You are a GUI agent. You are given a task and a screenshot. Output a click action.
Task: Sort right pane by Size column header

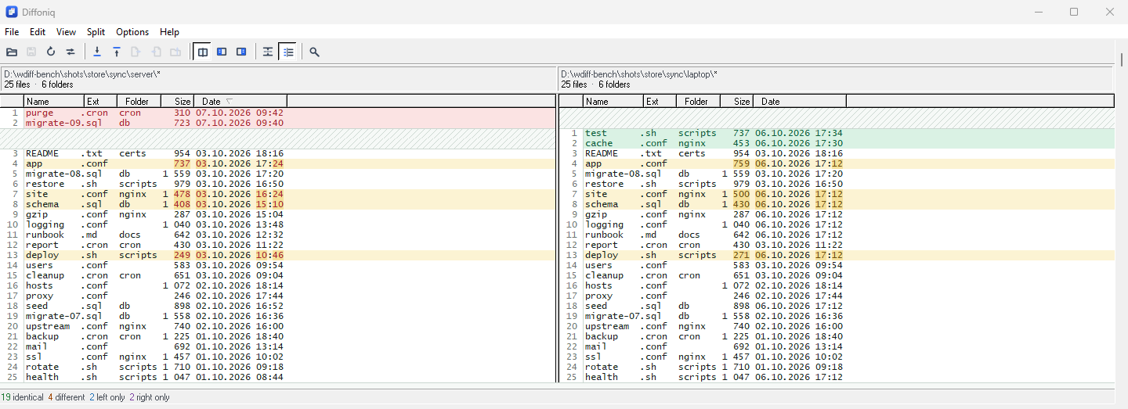(737, 101)
